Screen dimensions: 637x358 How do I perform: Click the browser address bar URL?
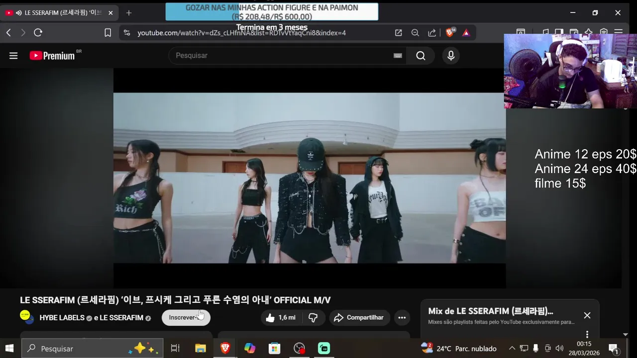(241, 33)
